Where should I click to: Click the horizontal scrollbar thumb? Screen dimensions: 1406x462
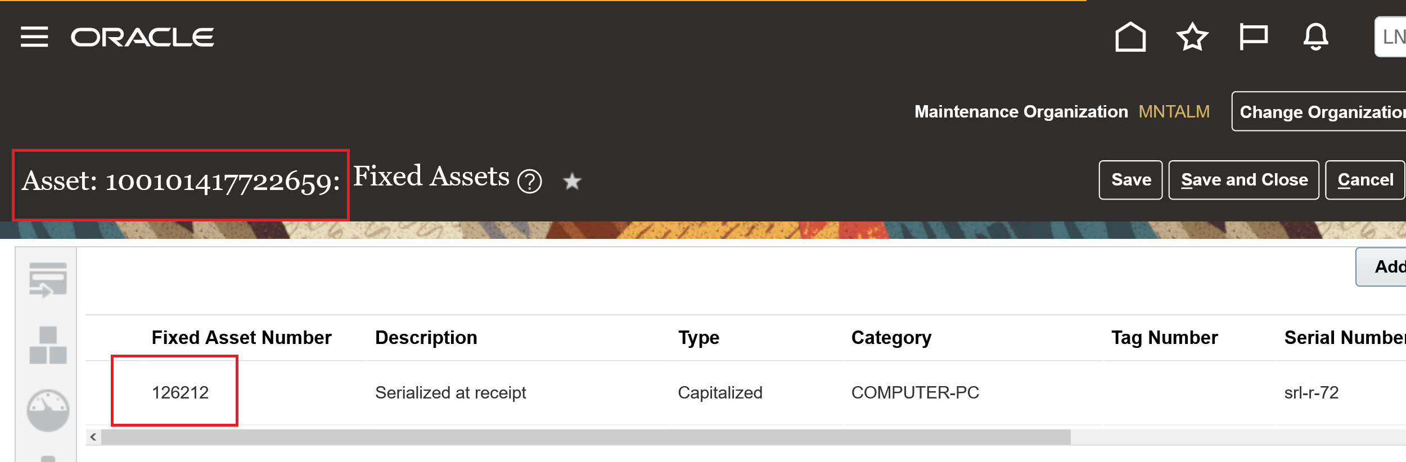pos(586,437)
